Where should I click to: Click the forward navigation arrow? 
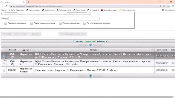tap(3, 6)
